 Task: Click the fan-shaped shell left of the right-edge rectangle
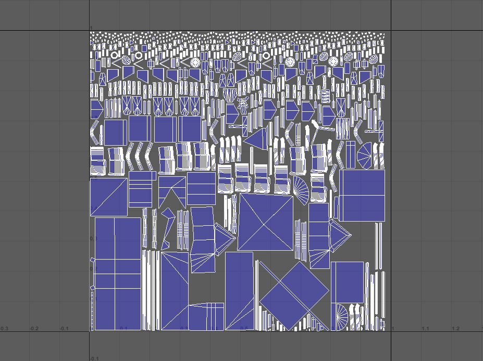302,189
